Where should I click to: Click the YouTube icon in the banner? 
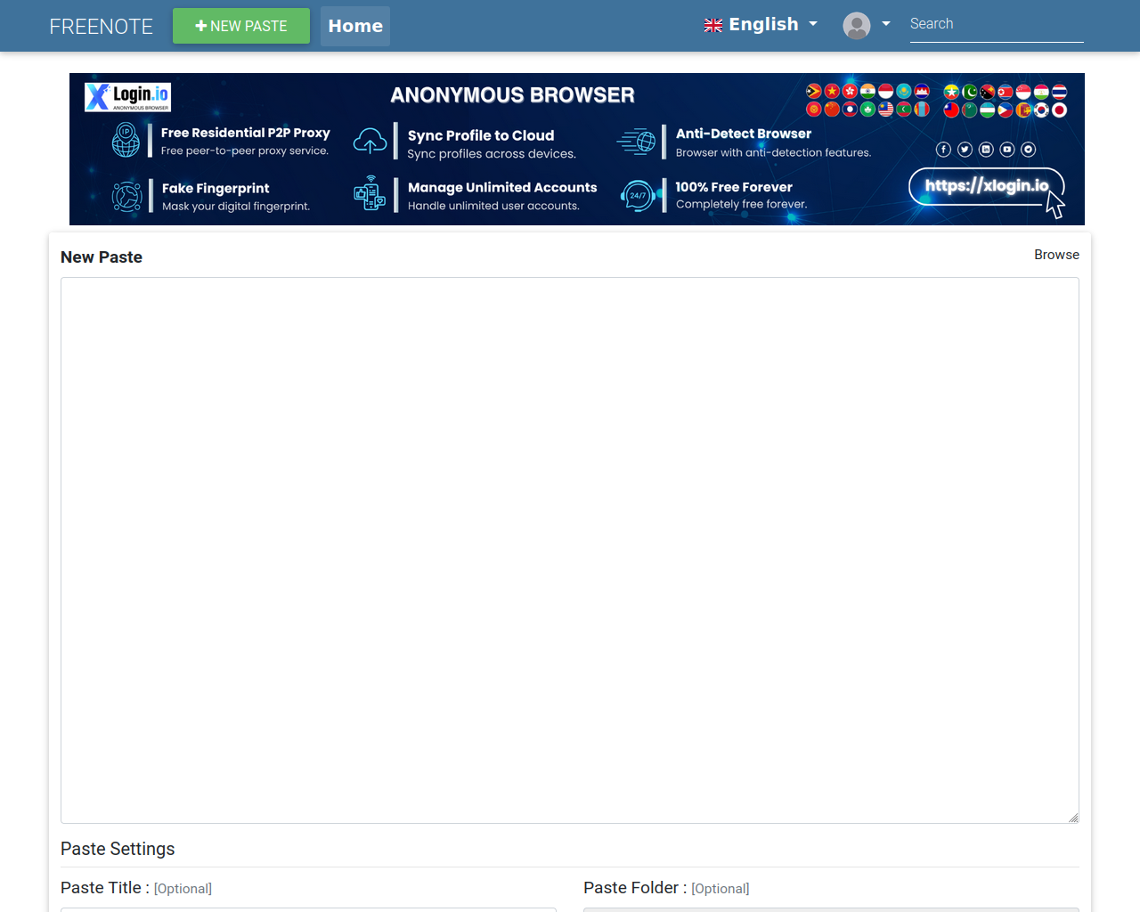click(x=1007, y=150)
